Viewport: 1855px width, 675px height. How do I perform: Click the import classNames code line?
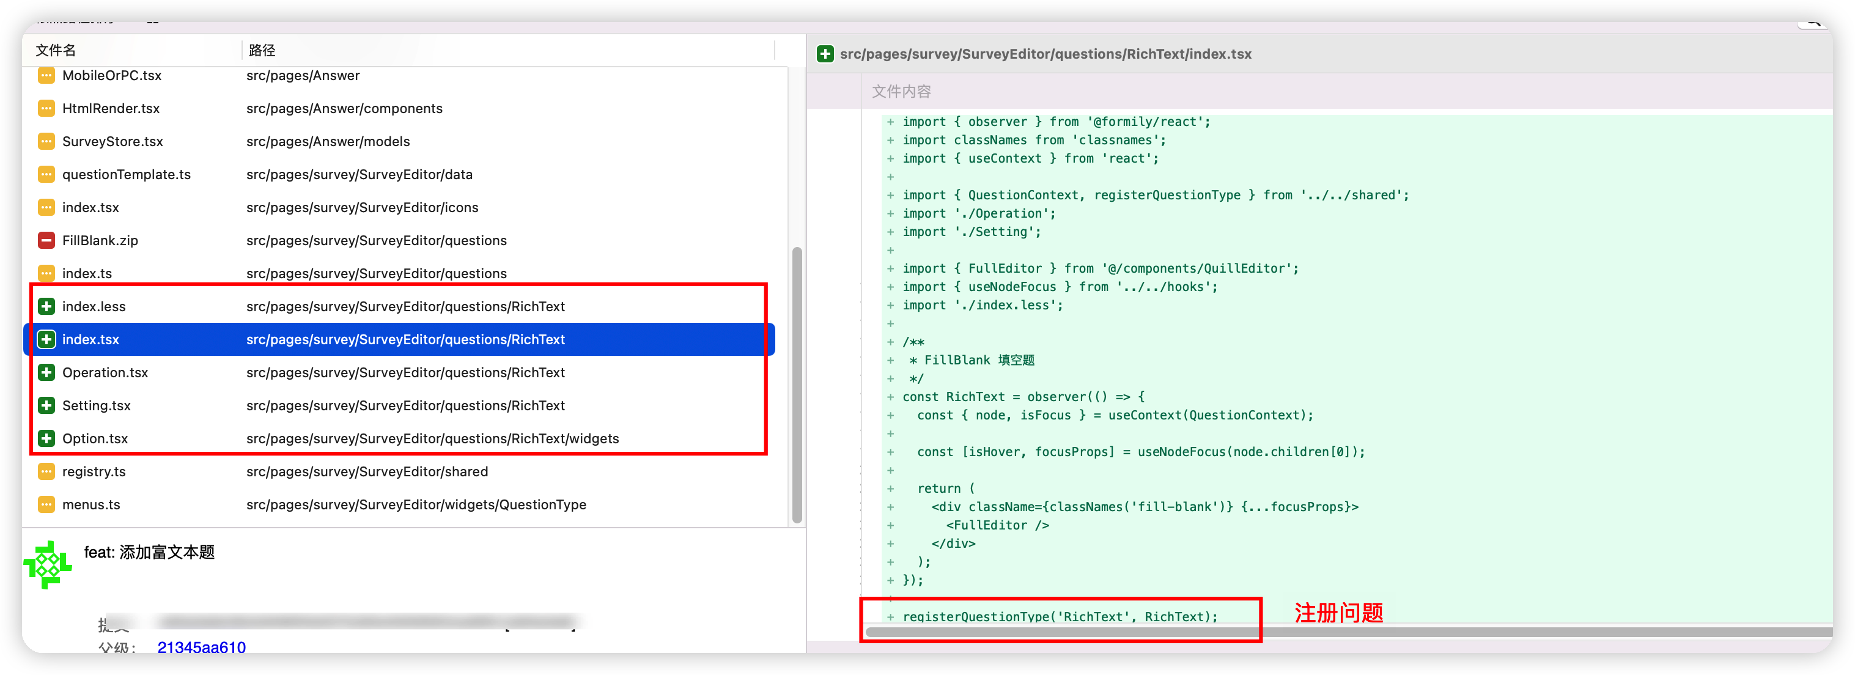[x=1034, y=141]
